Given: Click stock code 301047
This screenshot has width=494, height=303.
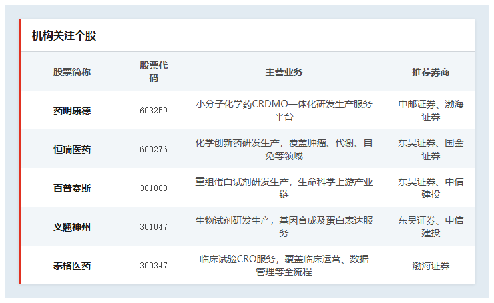Looking at the screenshot, I should click(x=154, y=227).
